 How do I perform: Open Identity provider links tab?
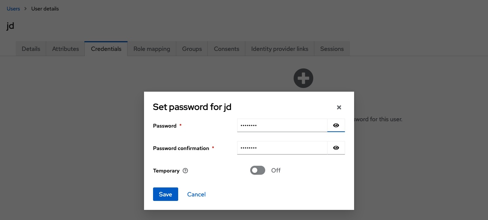[x=279, y=49]
